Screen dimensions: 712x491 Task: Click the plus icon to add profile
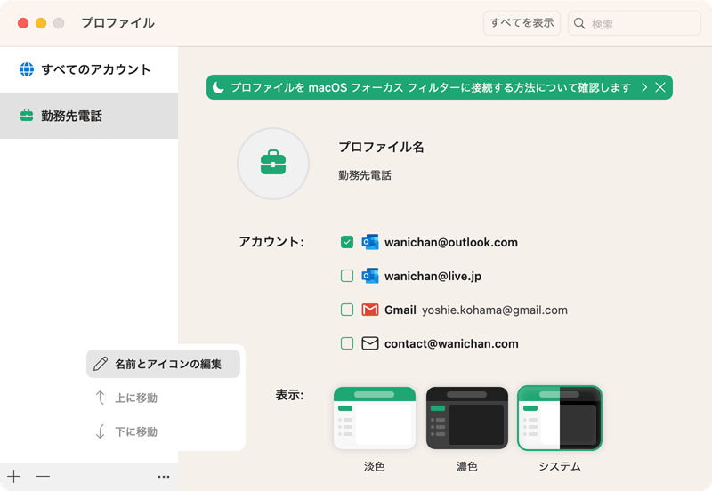[14, 477]
